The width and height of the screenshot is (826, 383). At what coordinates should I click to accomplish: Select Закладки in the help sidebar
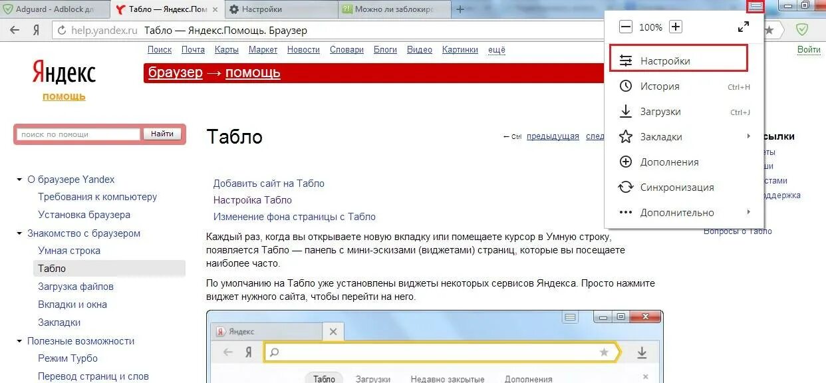[59, 322]
